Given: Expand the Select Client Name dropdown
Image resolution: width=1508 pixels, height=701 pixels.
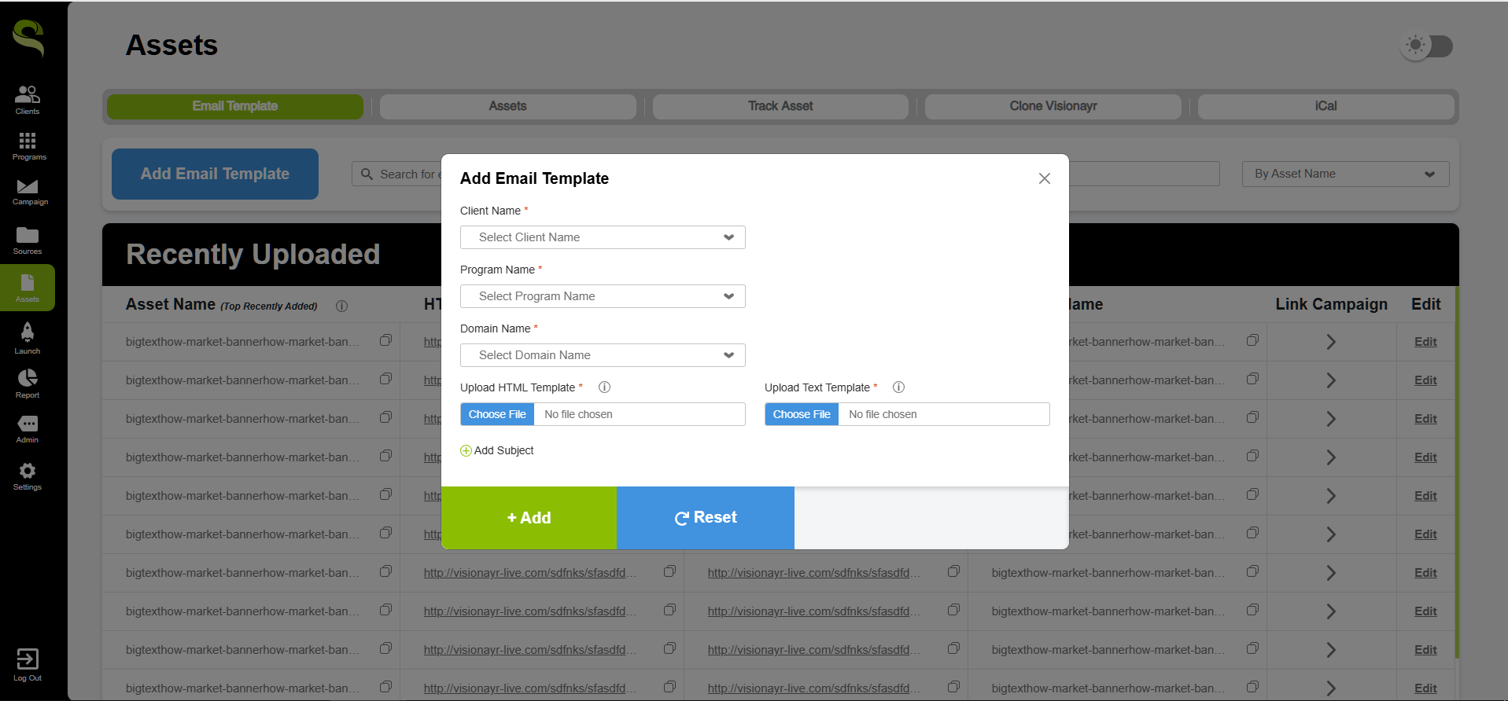Looking at the screenshot, I should pos(603,237).
